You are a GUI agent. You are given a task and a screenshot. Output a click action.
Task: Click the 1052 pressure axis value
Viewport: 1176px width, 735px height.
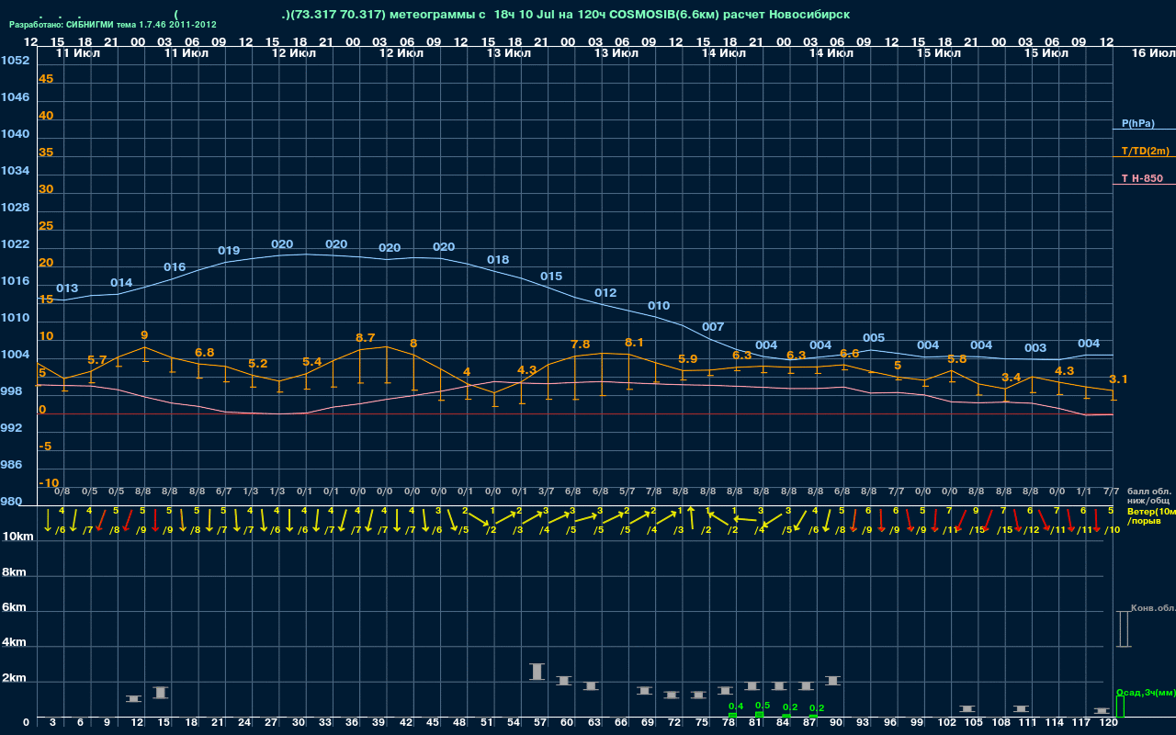point(15,61)
